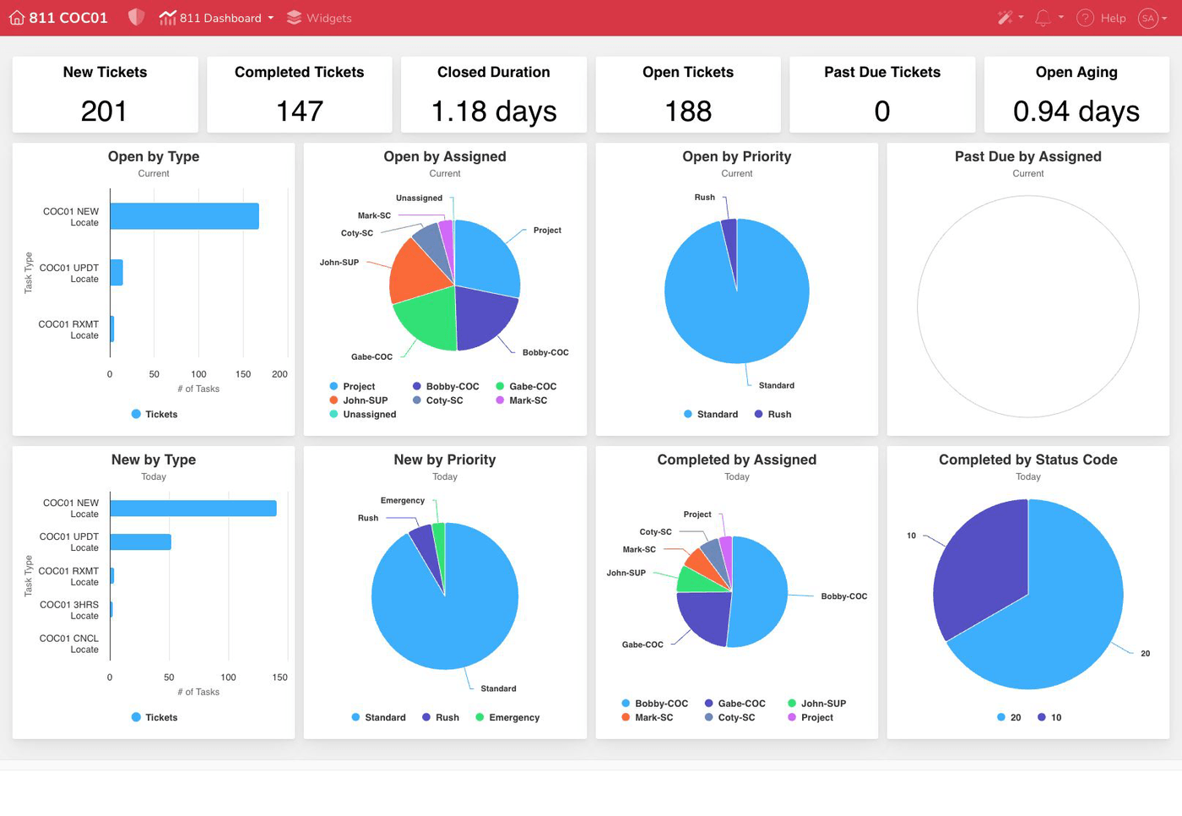Toggle Bobby-COC legend in Open by Assigned
The width and height of the screenshot is (1182, 816).
tap(446, 386)
